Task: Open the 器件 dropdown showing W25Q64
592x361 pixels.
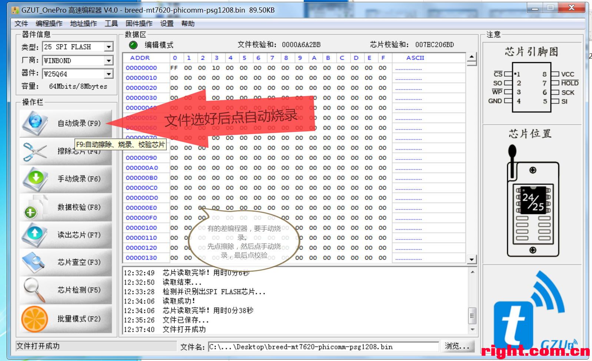Action: 109,74
